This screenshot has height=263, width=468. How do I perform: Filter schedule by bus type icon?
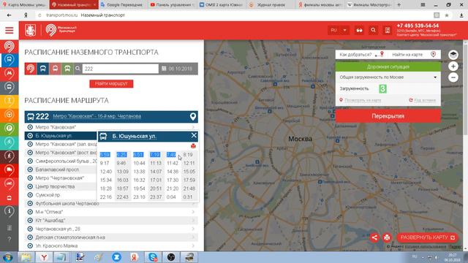click(42, 69)
